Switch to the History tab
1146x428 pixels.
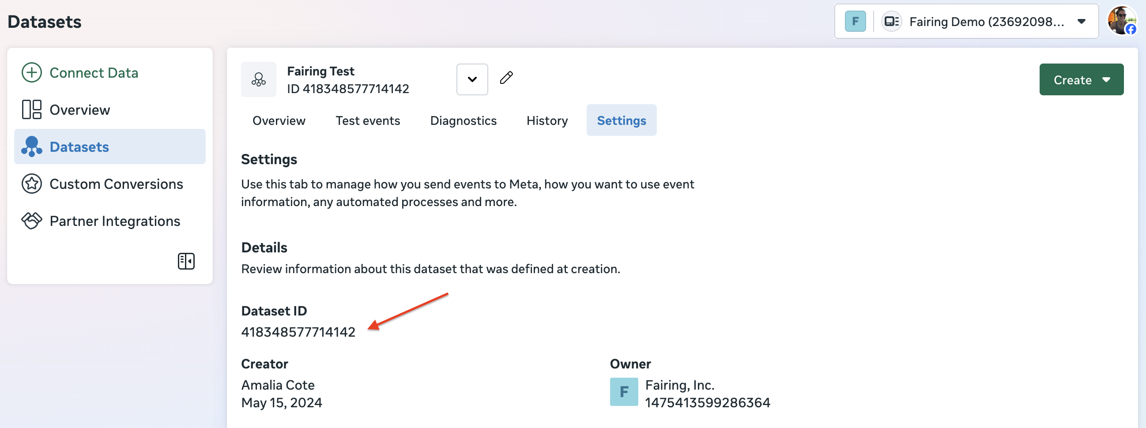pos(547,120)
